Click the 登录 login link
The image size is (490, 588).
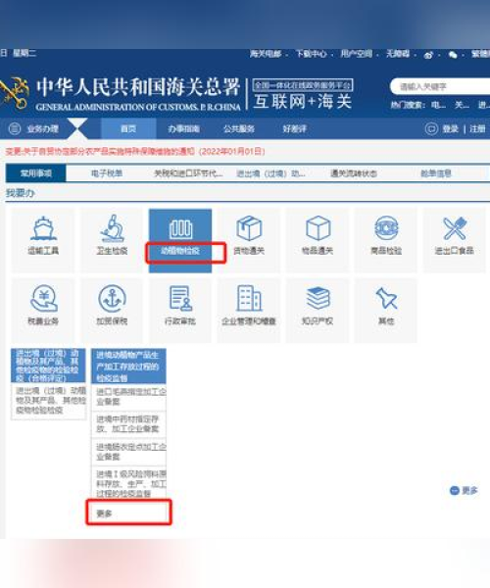pos(450,129)
